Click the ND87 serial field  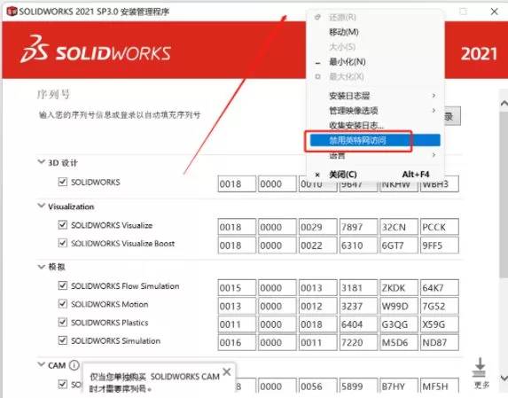point(440,342)
